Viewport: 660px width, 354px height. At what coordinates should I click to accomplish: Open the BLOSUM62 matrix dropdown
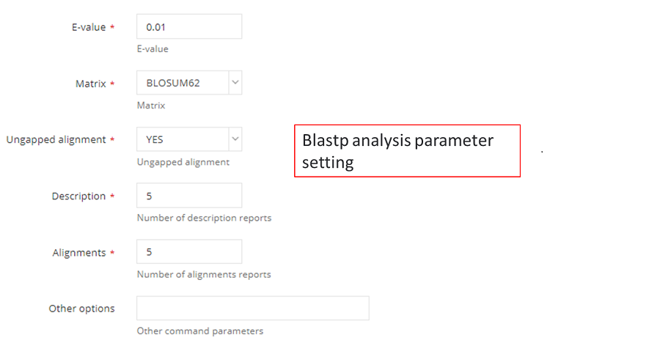point(183,83)
